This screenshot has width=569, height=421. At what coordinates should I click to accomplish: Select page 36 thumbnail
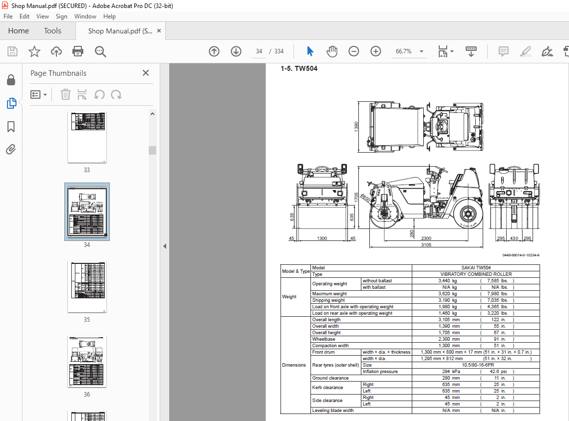(87, 362)
